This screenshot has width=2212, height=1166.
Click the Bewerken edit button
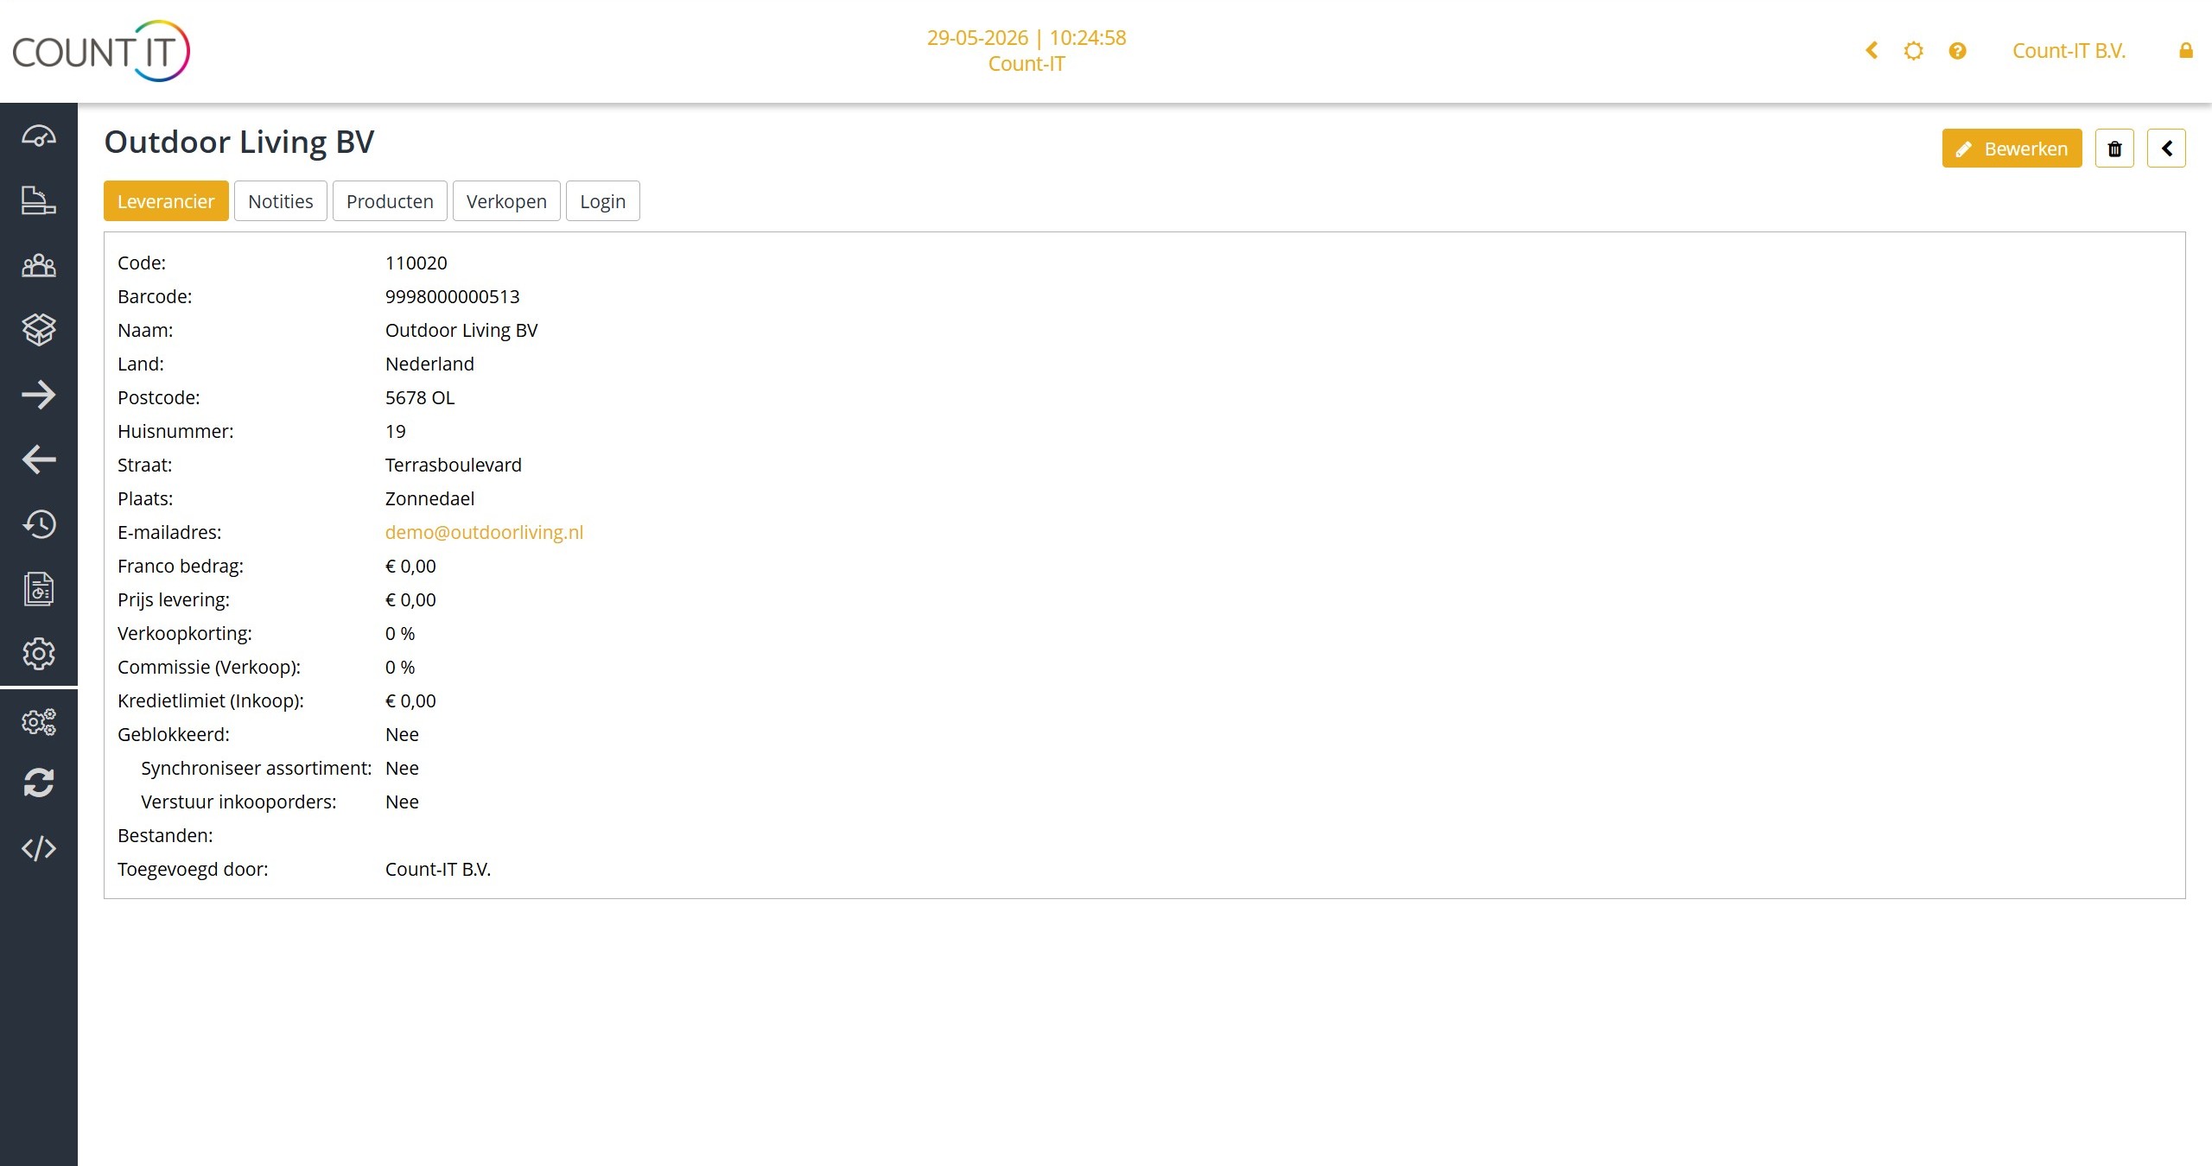point(2012,149)
